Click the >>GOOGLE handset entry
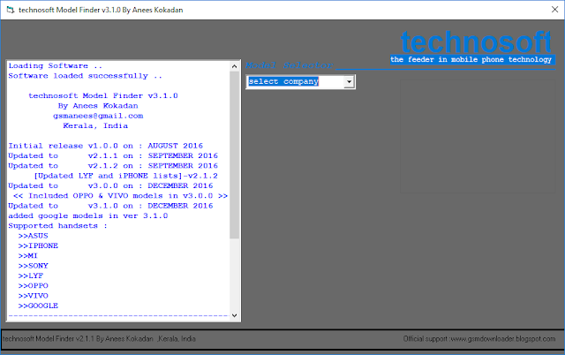 (38, 306)
